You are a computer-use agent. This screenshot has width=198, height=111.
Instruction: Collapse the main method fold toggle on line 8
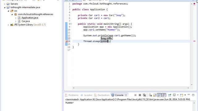[x=71, y=24]
